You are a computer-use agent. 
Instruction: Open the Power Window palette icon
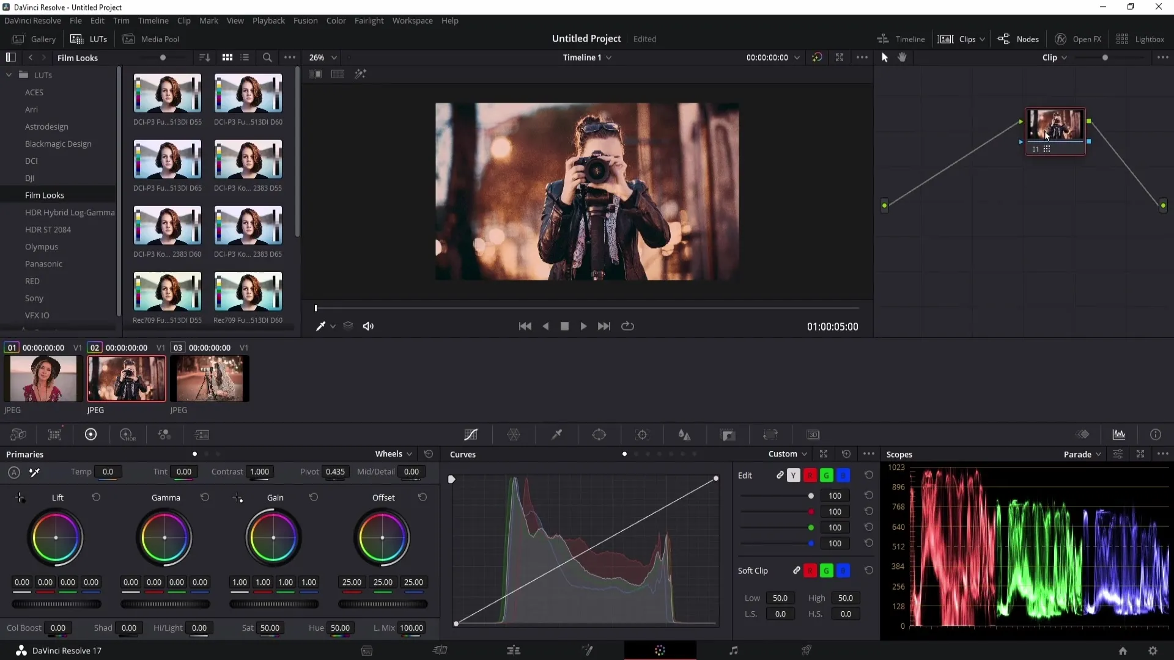tap(599, 435)
